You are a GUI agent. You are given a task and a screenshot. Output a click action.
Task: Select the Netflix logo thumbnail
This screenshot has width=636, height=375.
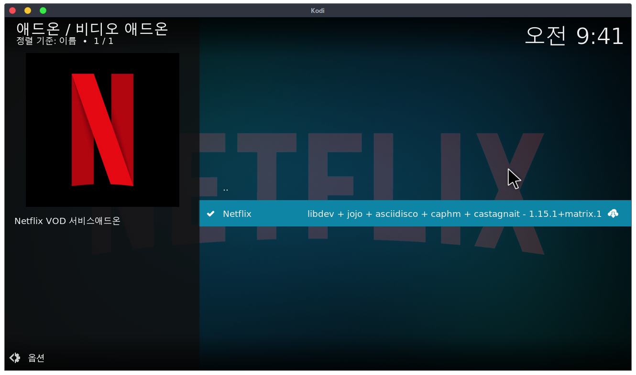(102, 130)
